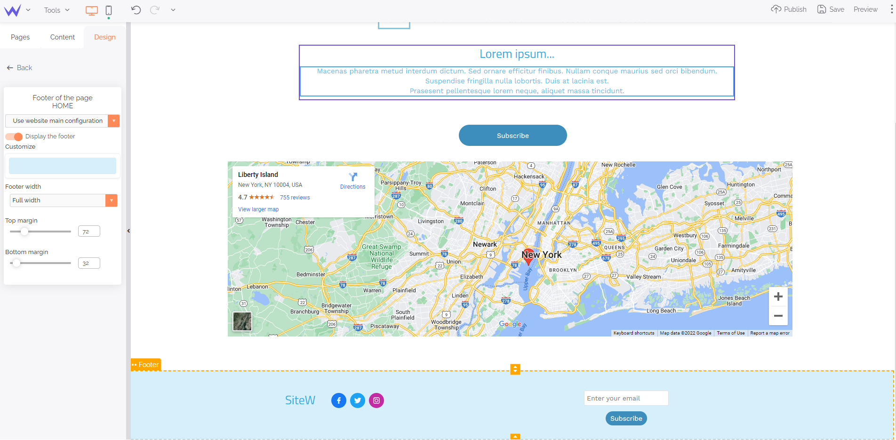Image resolution: width=896 pixels, height=440 pixels.
Task: Switch to mobile view icon
Action: (109, 10)
